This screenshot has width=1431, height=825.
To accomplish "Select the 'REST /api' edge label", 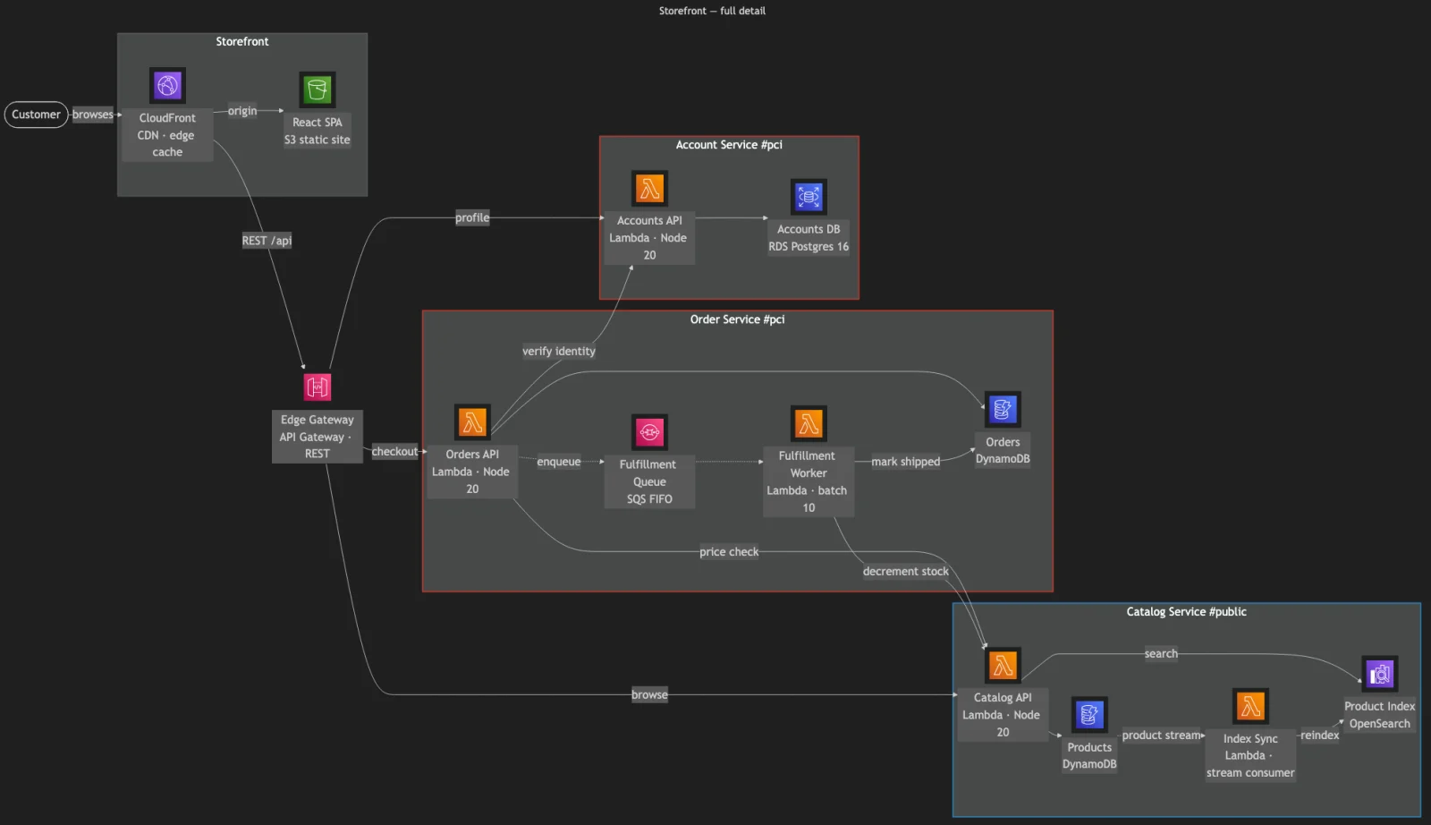I will pos(267,241).
